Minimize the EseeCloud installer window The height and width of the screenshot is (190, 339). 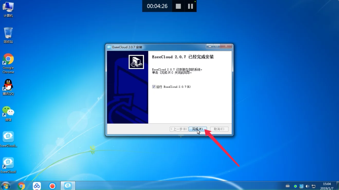click(210, 46)
